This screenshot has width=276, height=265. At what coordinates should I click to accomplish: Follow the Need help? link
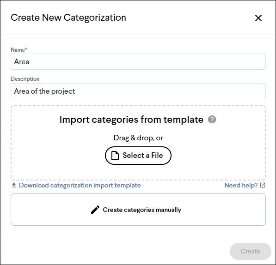click(241, 185)
